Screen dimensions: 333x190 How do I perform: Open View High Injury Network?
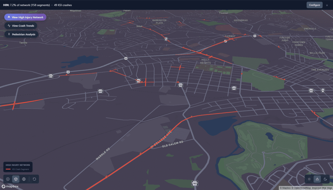click(x=25, y=17)
